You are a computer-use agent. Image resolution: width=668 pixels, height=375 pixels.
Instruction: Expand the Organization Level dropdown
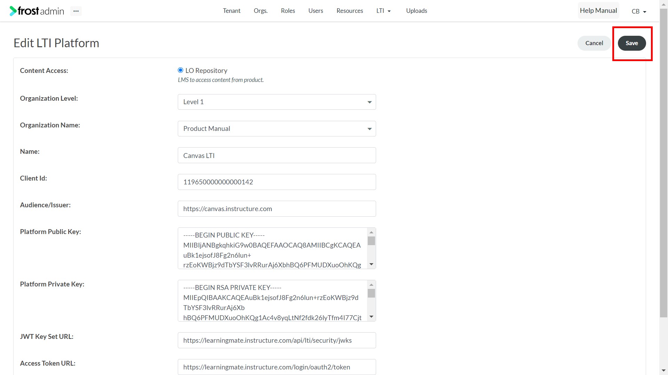click(277, 102)
